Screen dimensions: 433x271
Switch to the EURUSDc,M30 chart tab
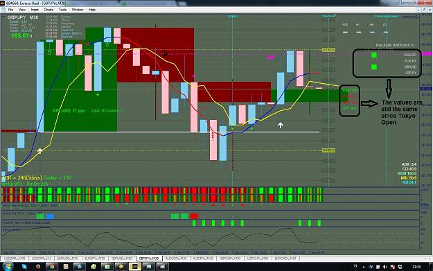coord(68,259)
